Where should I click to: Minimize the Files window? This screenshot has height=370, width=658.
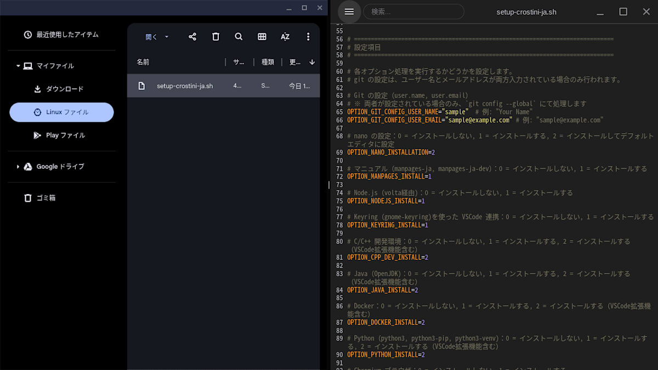pyautogui.click(x=289, y=8)
